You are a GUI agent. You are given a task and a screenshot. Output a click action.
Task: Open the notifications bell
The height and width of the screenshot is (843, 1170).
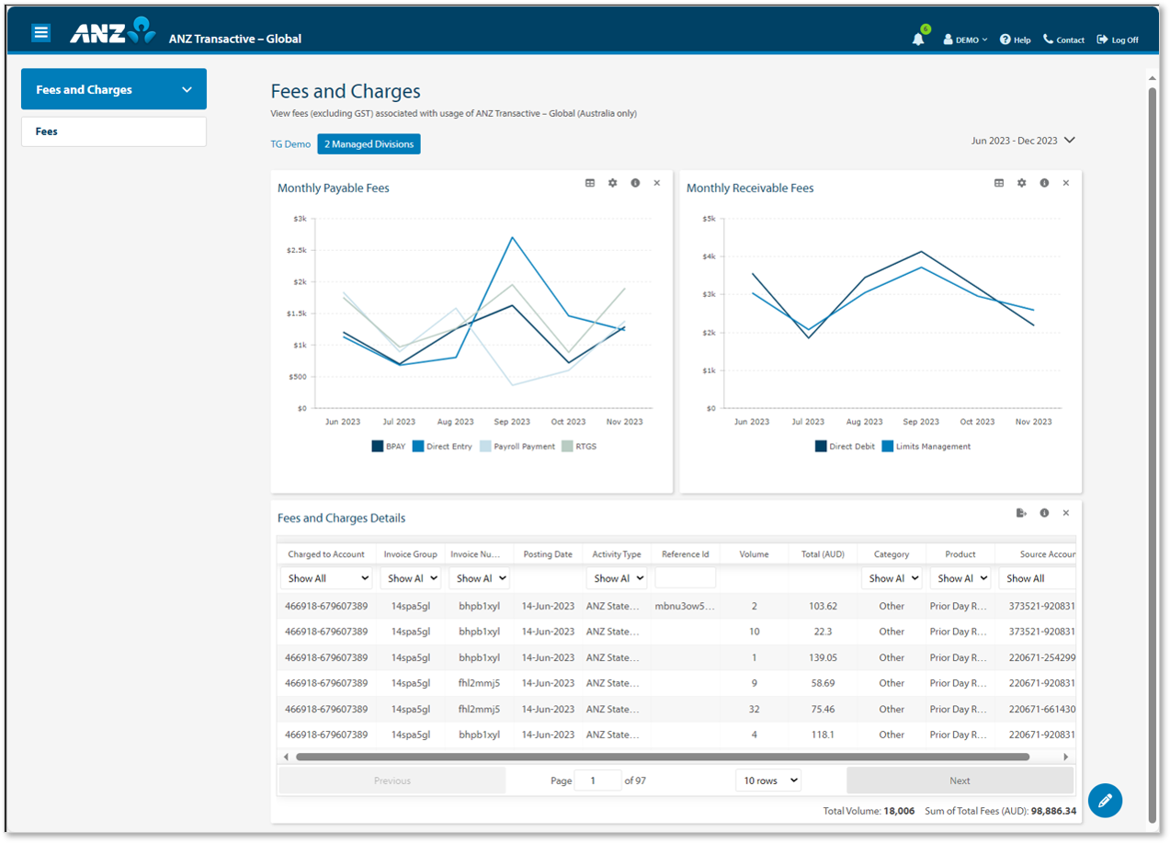pyautogui.click(x=918, y=39)
